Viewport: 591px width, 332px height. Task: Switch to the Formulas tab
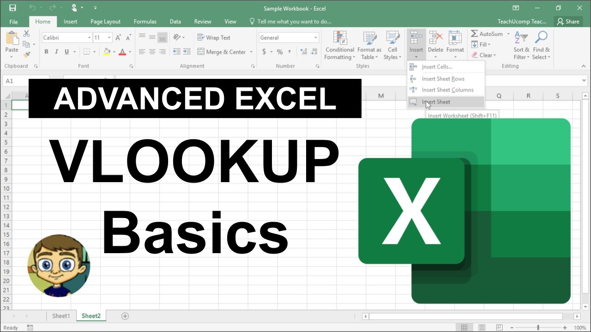coord(145,21)
